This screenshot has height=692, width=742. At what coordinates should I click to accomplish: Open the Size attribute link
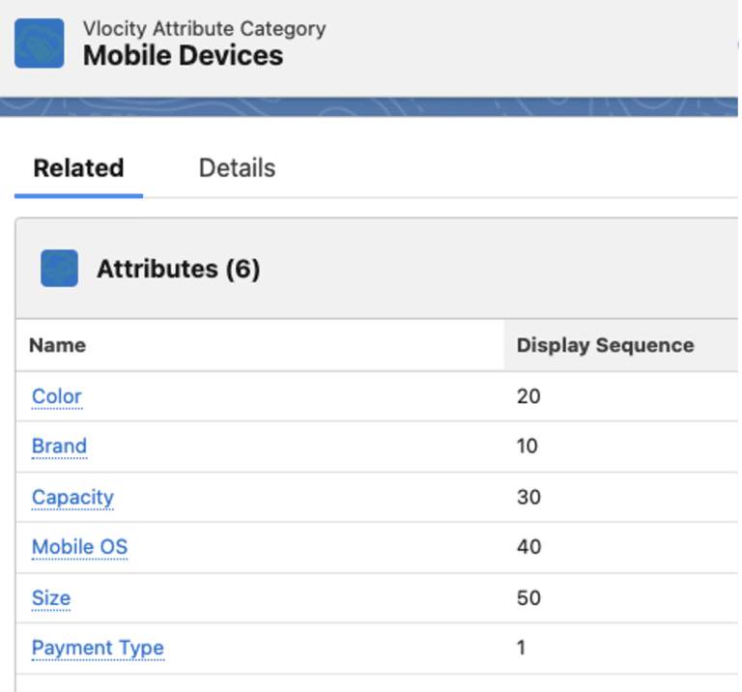tap(51, 598)
